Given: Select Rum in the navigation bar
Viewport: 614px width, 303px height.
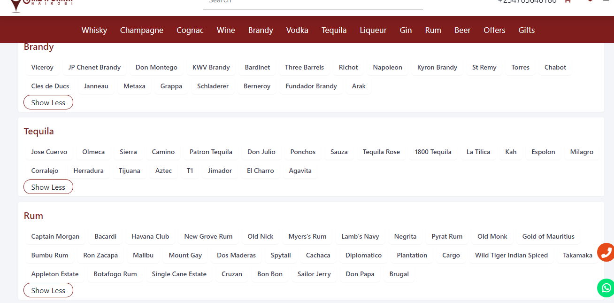Looking at the screenshot, I should click(x=433, y=30).
